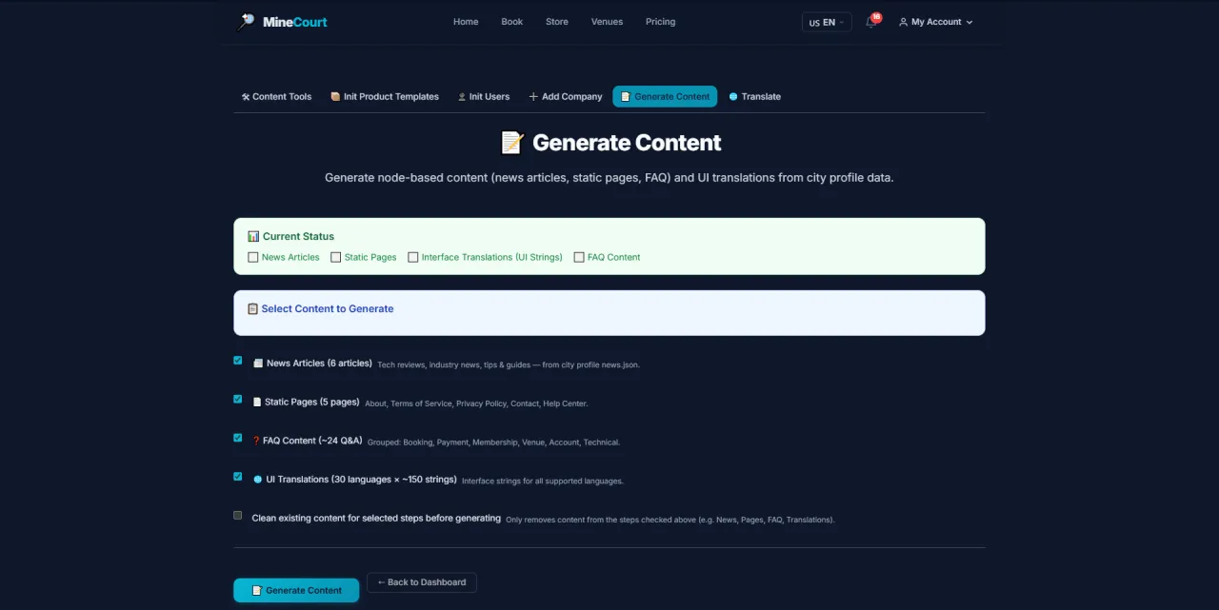Switch to Content Tools tab
This screenshot has height=610, width=1219.
(x=276, y=97)
